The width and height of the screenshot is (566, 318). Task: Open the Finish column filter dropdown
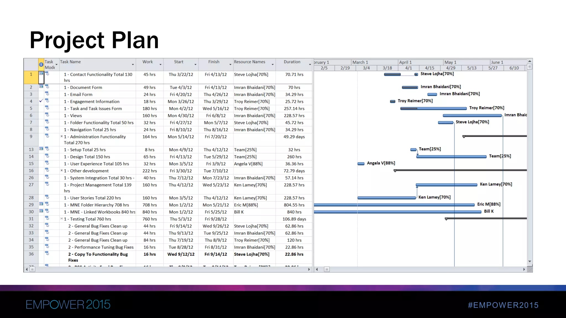click(230, 65)
